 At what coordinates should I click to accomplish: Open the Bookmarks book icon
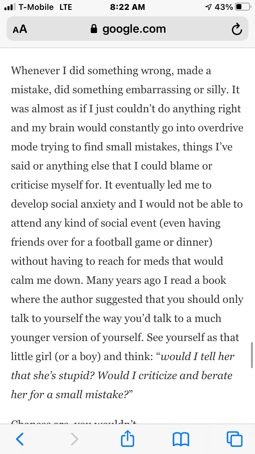tap(181, 439)
